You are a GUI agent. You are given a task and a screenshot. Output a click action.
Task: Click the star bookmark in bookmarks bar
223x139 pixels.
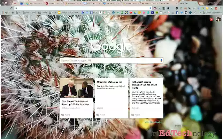(13, 13)
